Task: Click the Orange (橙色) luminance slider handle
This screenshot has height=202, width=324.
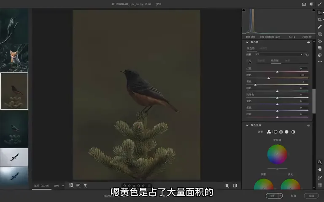Action: tap(269, 78)
